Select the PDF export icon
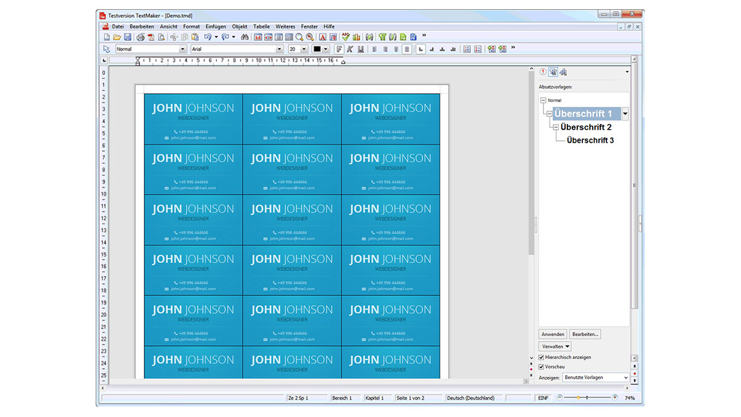The width and height of the screenshot is (741, 417). tap(150, 37)
